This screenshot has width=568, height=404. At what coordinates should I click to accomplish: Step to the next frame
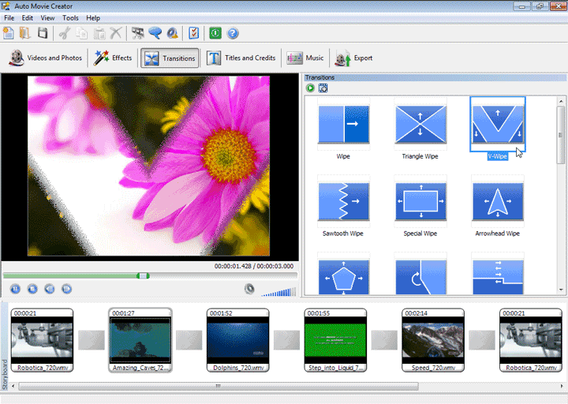67,289
